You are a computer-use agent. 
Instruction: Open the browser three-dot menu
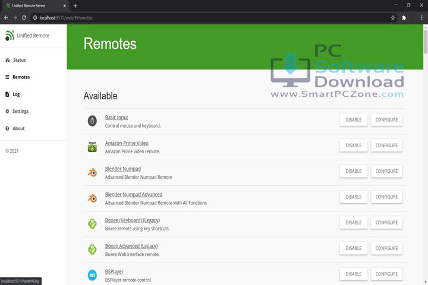421,18
